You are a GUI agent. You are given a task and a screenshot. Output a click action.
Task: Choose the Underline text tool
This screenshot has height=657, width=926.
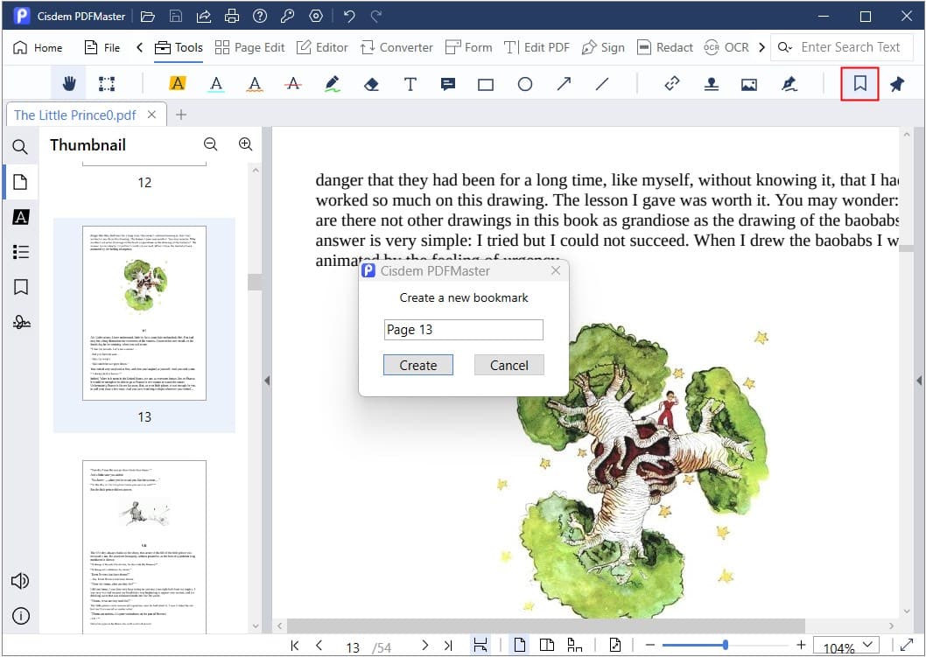click(216, 84)
